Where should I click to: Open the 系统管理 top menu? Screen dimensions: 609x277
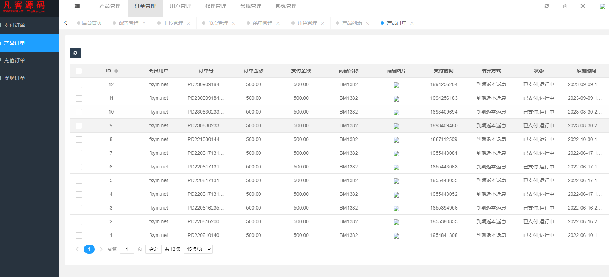[x=286, y=6]
